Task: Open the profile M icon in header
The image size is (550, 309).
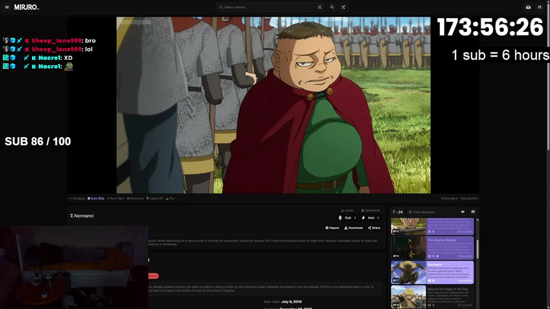Action: 540,7
